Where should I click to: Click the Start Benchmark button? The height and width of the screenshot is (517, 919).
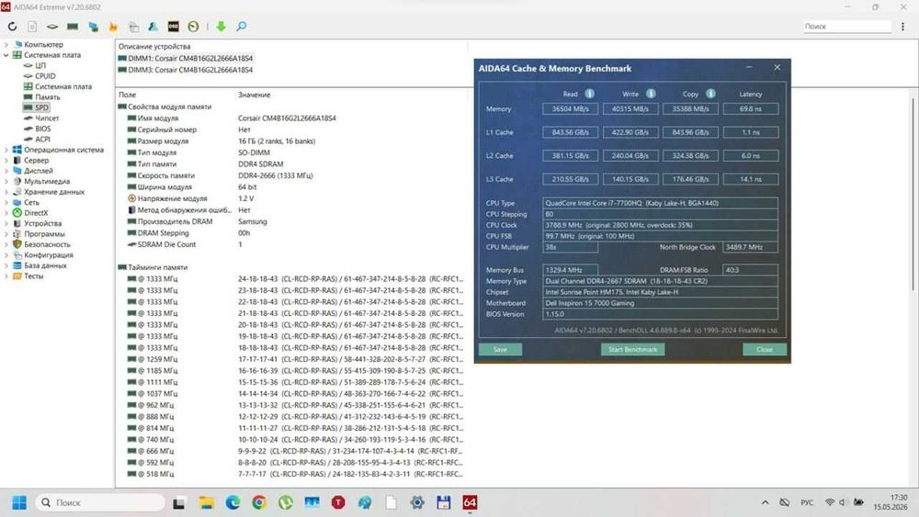coord(632,350)
